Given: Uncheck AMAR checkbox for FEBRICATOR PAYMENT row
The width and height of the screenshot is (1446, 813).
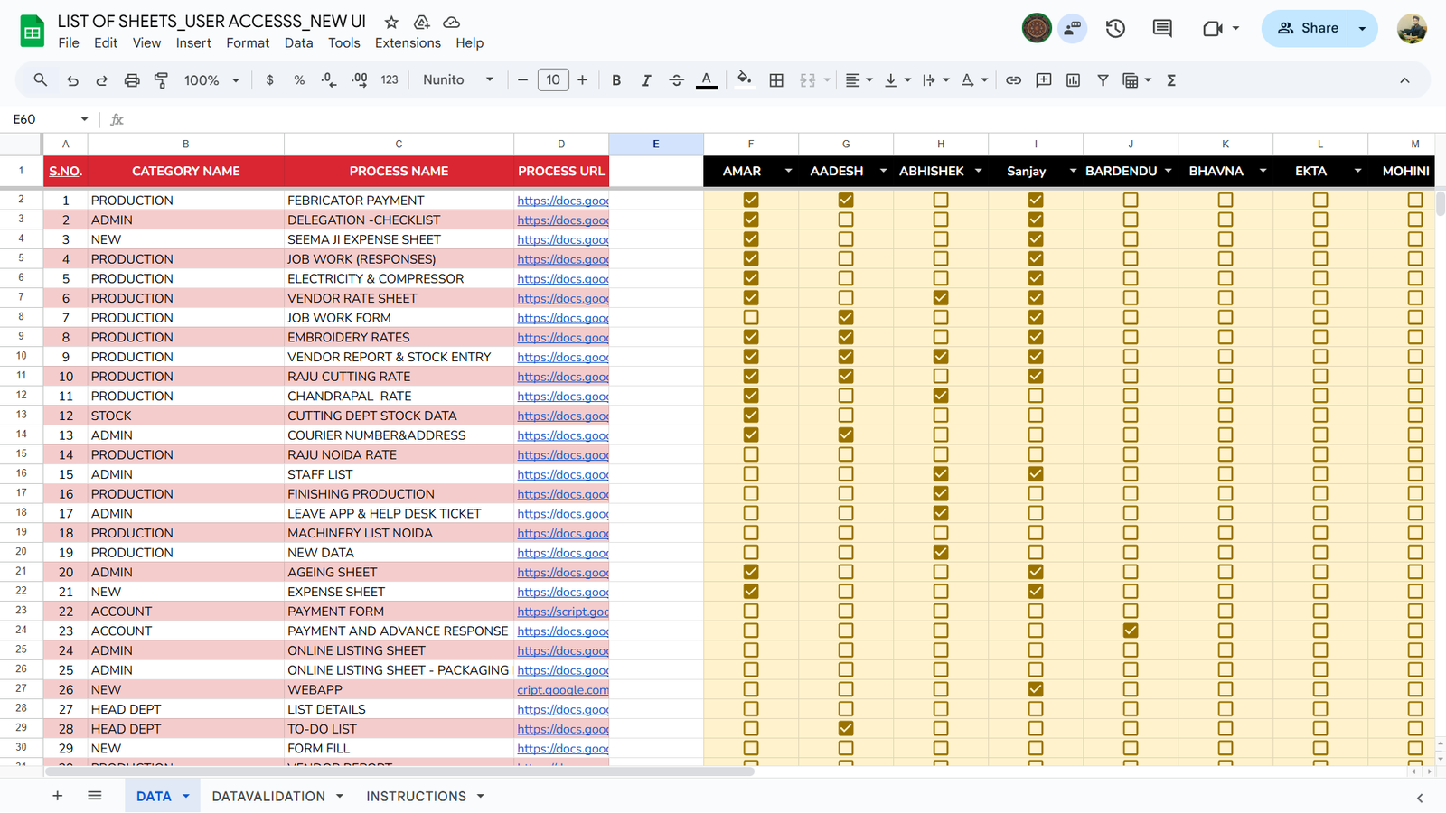Looking at the screenshot, I should 751,201.
